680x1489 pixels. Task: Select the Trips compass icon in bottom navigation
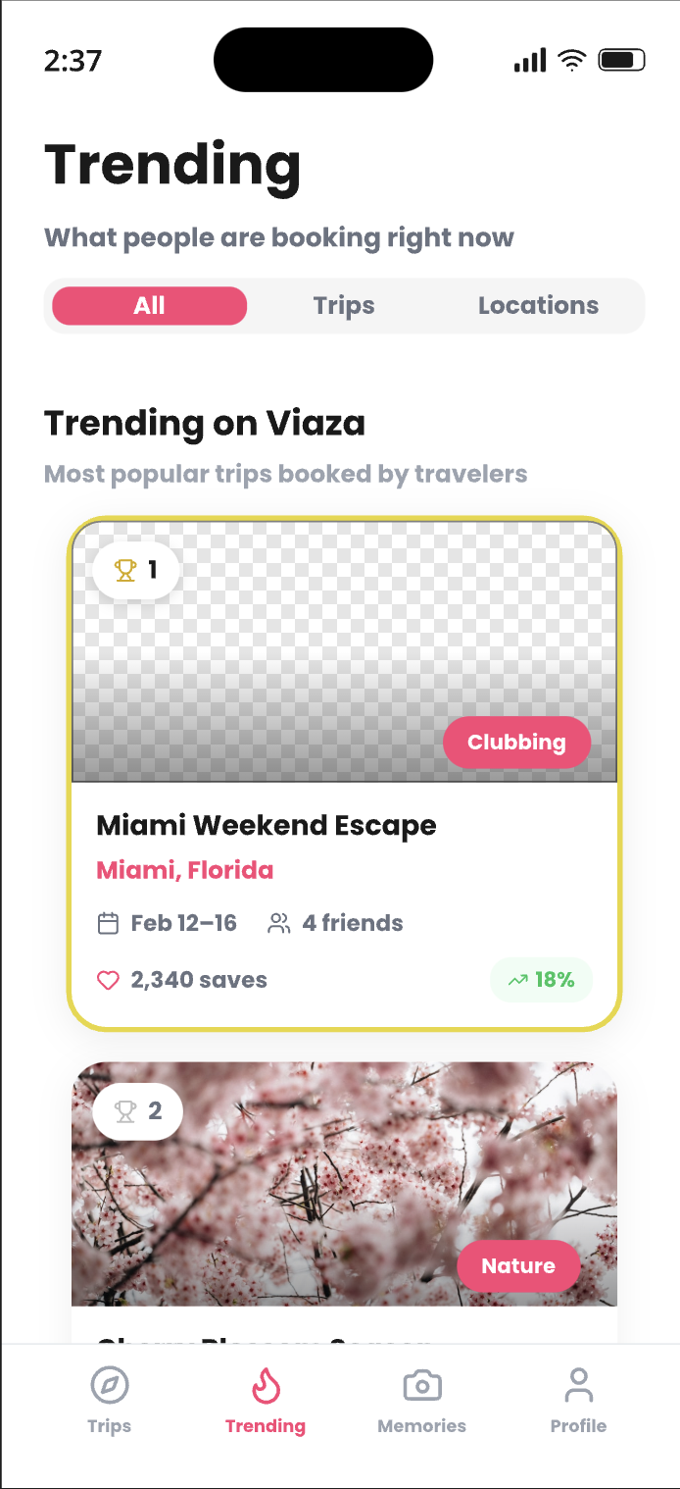pyautogui.click(x=109, y=1384)
